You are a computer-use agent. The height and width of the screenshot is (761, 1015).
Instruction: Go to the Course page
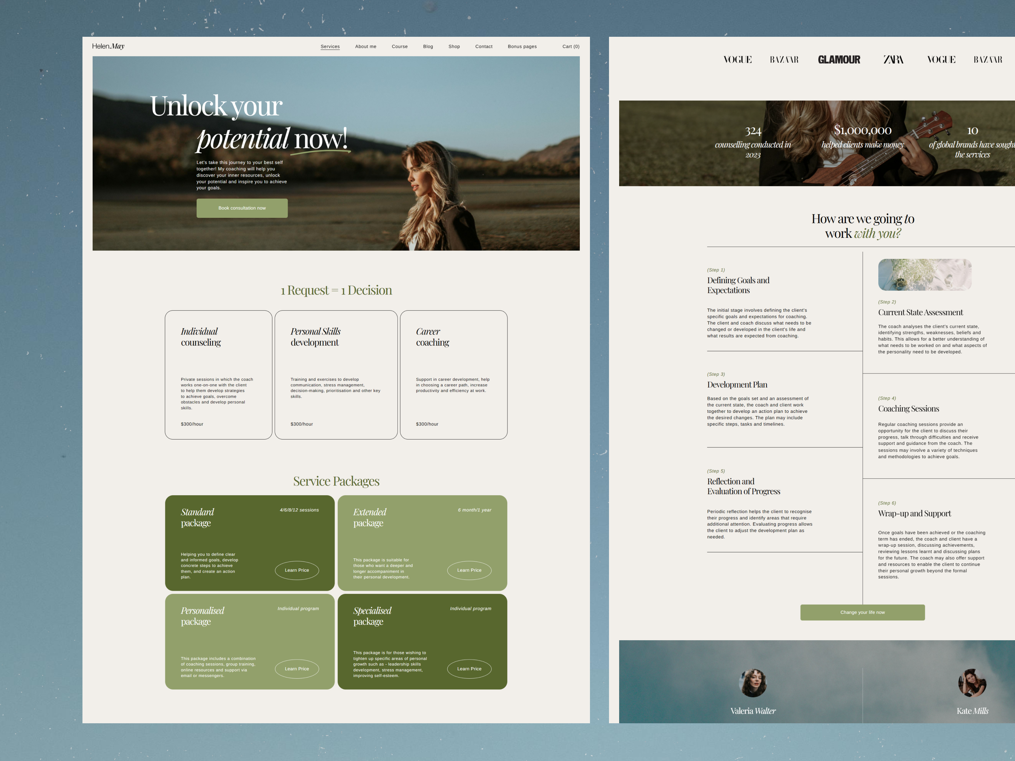(x=399, y=47)
